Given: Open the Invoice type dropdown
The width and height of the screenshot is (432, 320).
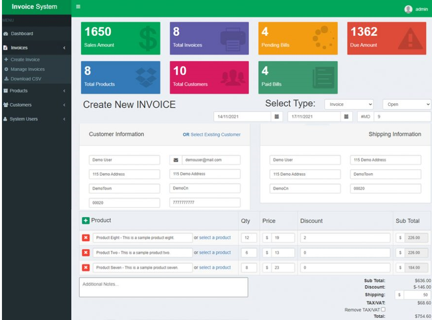Looking at the screenshot, I should point(350,104).
